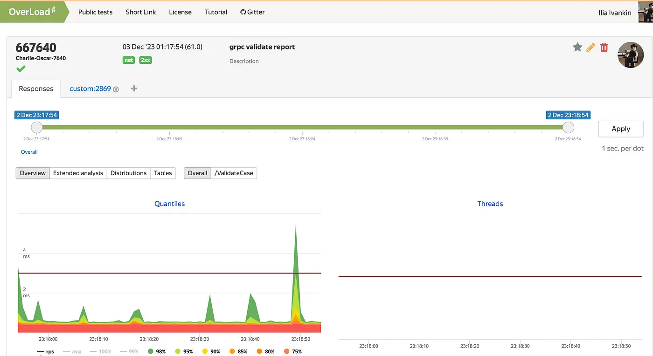Star this test as favorite
This screenshot has height=356, width=653.
(x=577, y=47)
